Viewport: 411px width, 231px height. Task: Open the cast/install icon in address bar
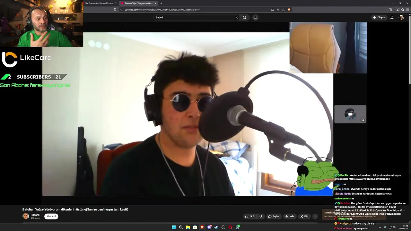click(x=272, y=10)
